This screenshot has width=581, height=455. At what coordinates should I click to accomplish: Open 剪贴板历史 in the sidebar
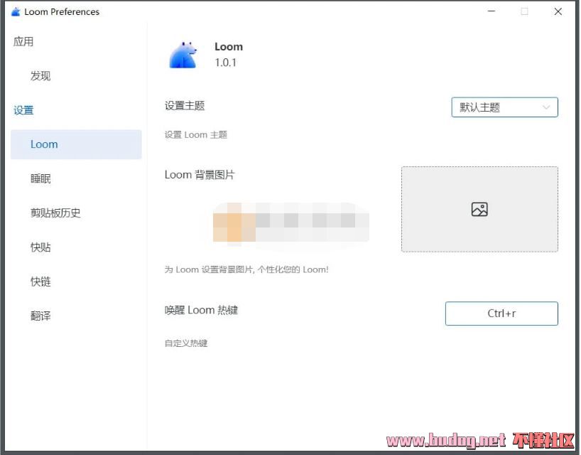[55, 213]
